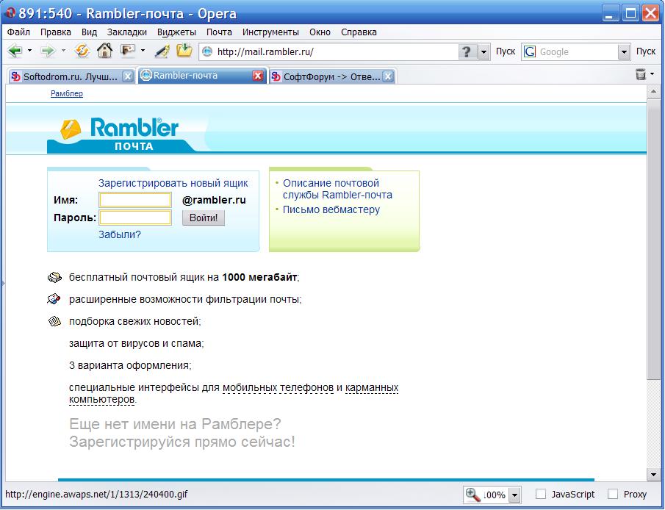This screenshot has width=665, height=510.
Task: Open the zoom percentage dropdown
Action: [x=515, y=495]
